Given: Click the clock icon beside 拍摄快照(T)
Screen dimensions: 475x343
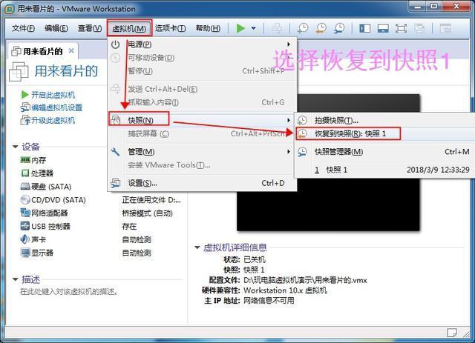Looking at the screenshot, I should 302,120.
